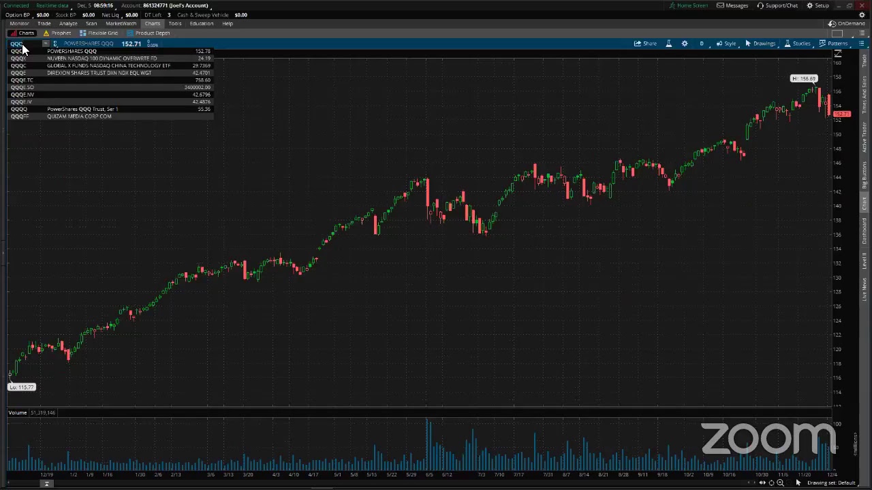Select QQQE Direxion Shares Trust suggestion
The width and height of the screenshot is (872, 490).
pyautogui.click(x=110, y=73)
